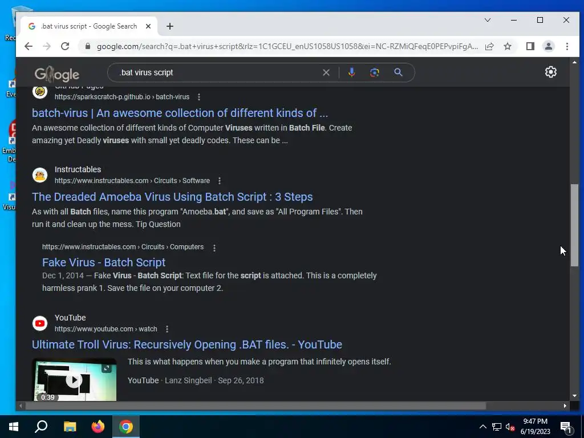Open the notification center icon
Screen dimensions: 584x438
click(566, 427)
